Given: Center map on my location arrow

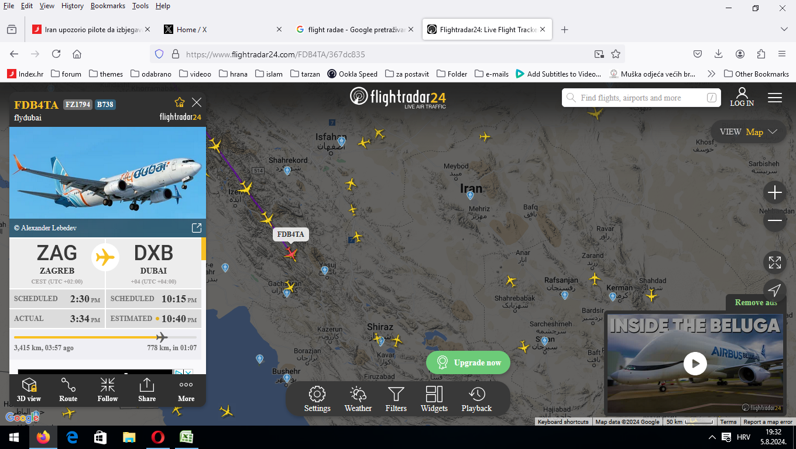Looking at the screenshot, I should [x=775, y=291].
